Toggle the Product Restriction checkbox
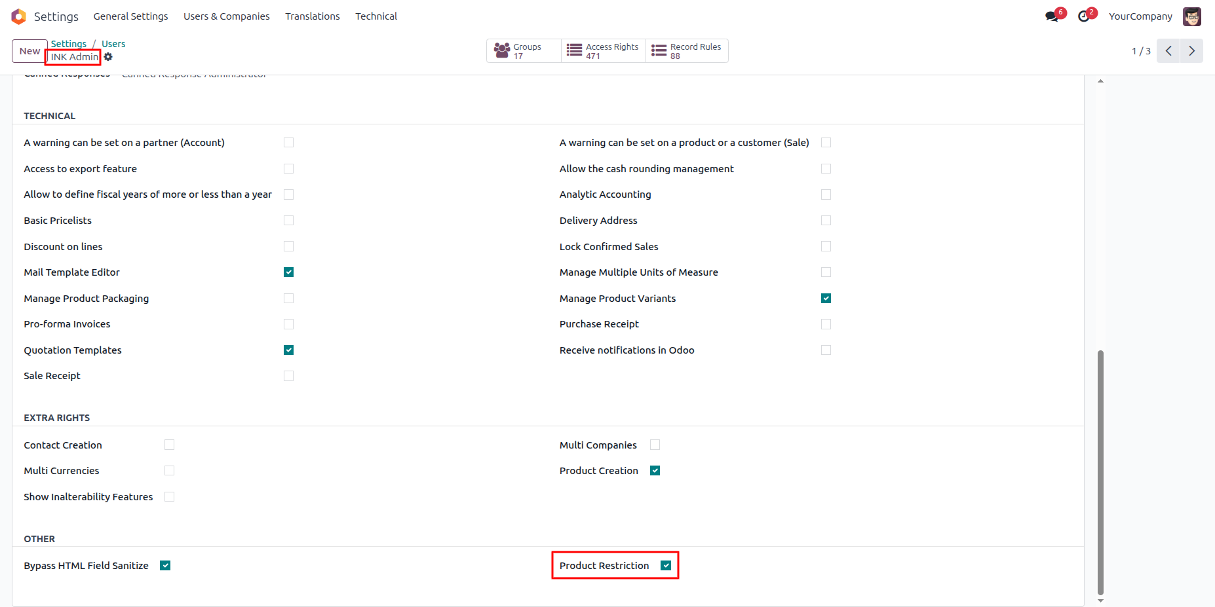The width and height of the screenshot is (1215, 607). 666,566
